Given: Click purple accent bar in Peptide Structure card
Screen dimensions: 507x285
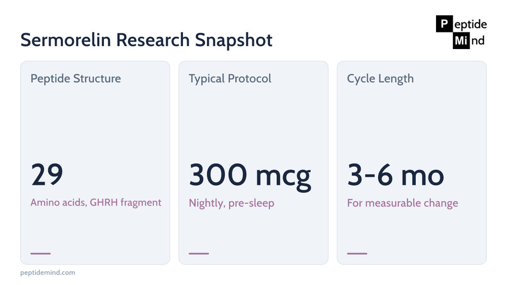Looking at the screenshot, I should [41, 254].
